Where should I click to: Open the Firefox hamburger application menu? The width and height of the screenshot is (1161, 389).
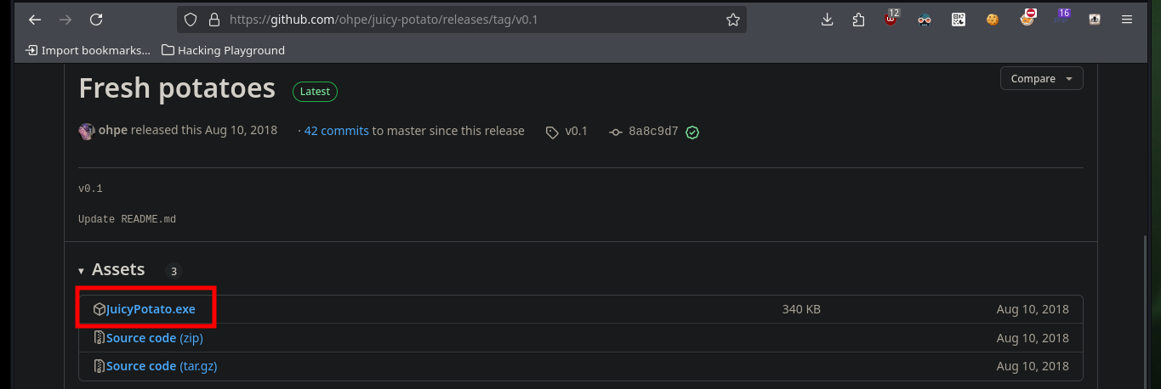coord(1127,20)
